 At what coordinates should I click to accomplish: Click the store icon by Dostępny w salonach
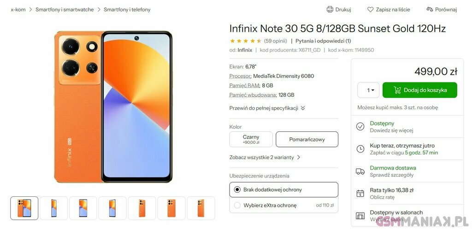360,216
